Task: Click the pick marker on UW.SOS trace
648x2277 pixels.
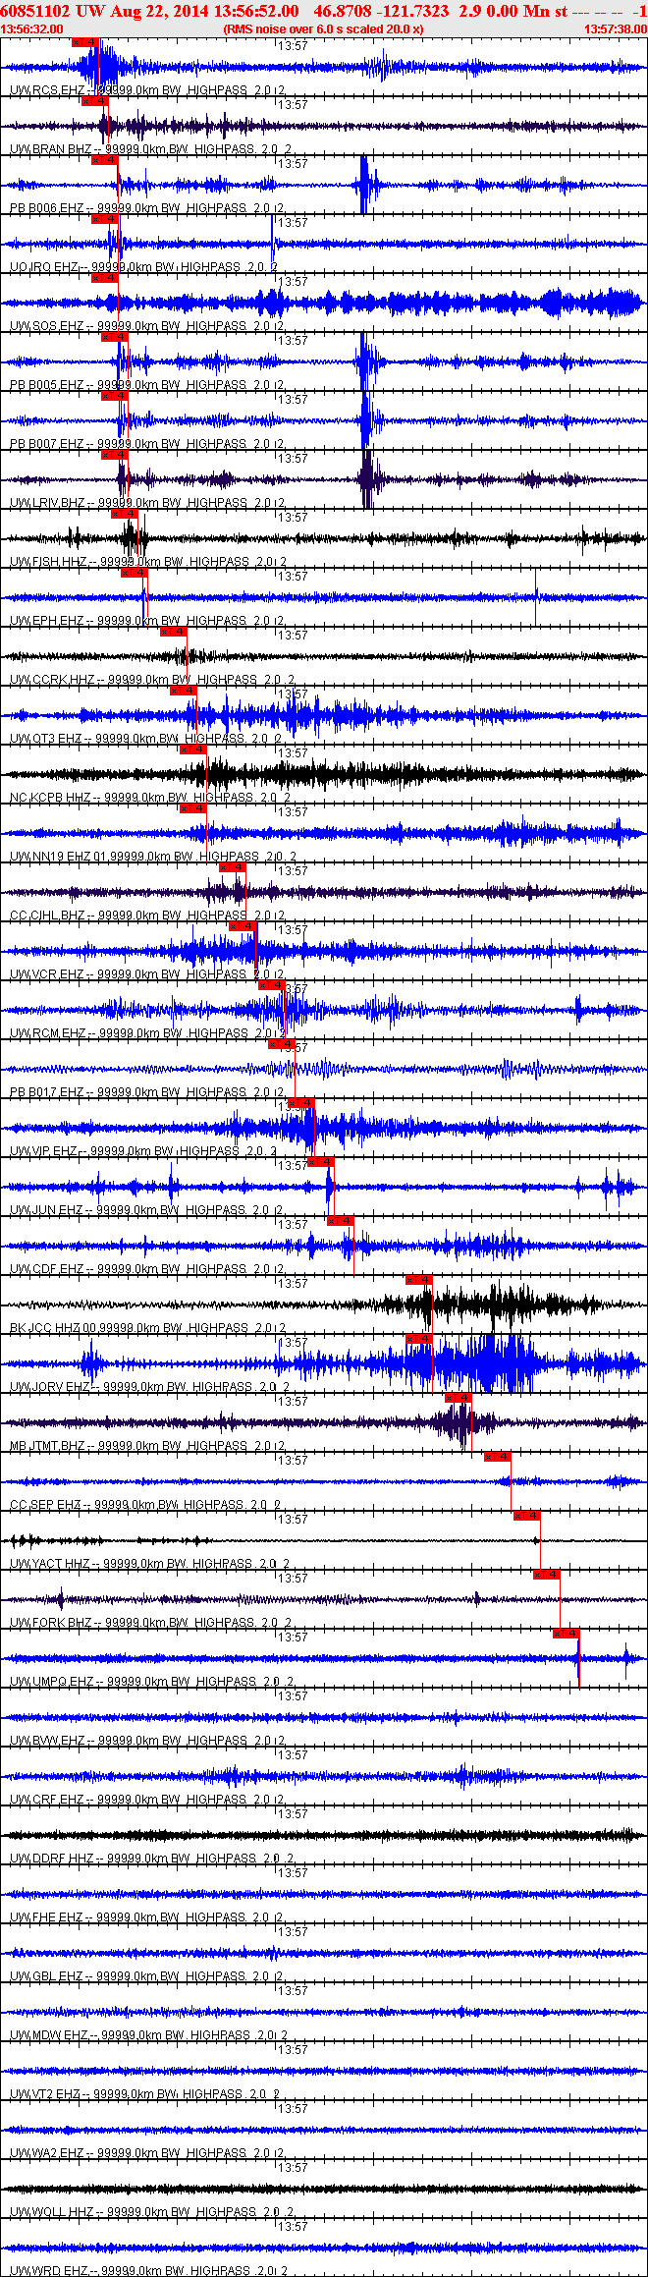Action: pos(105,278)
